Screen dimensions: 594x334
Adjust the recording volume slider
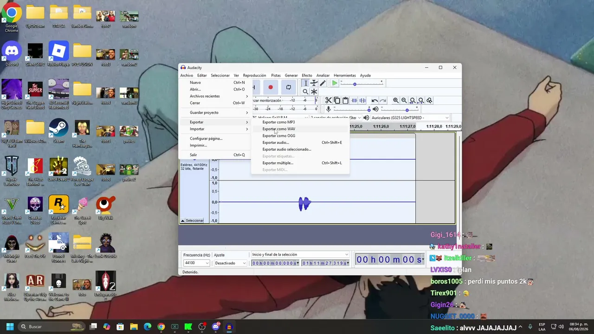(351, 109)
